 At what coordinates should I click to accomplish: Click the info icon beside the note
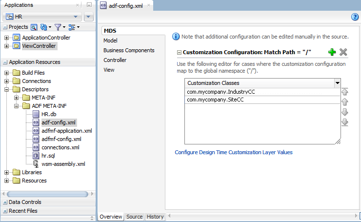coord(176,37)
